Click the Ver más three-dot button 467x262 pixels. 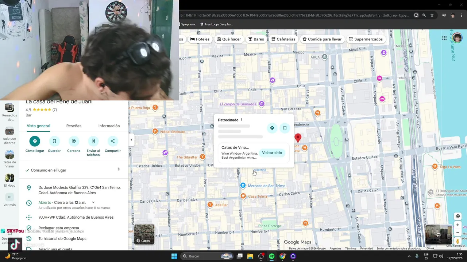9,197
